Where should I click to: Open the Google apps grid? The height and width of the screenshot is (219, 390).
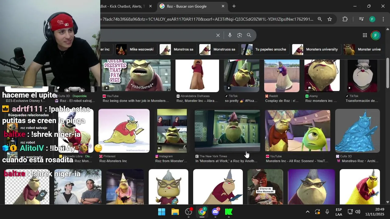pos(365,35)
